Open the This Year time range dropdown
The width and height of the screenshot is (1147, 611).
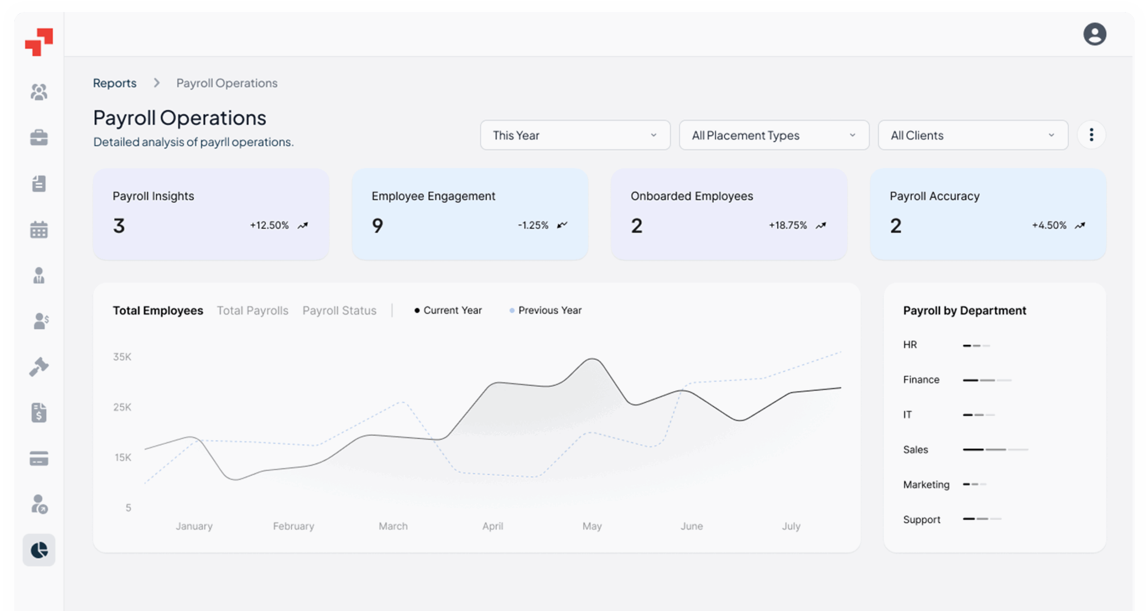[575, 135]
